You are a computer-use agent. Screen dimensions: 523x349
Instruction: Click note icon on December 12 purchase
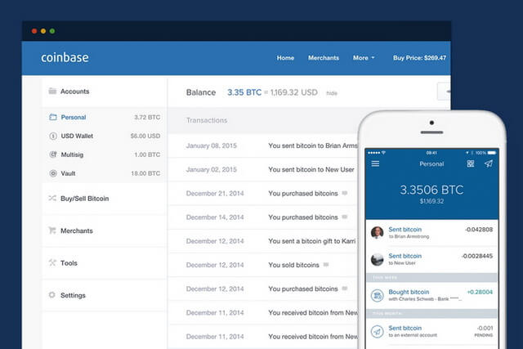click(345, 289)
